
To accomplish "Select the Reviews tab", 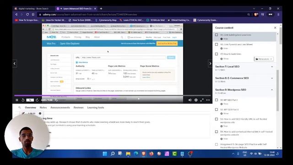I will pyautogui.click(x=78, y=108).
